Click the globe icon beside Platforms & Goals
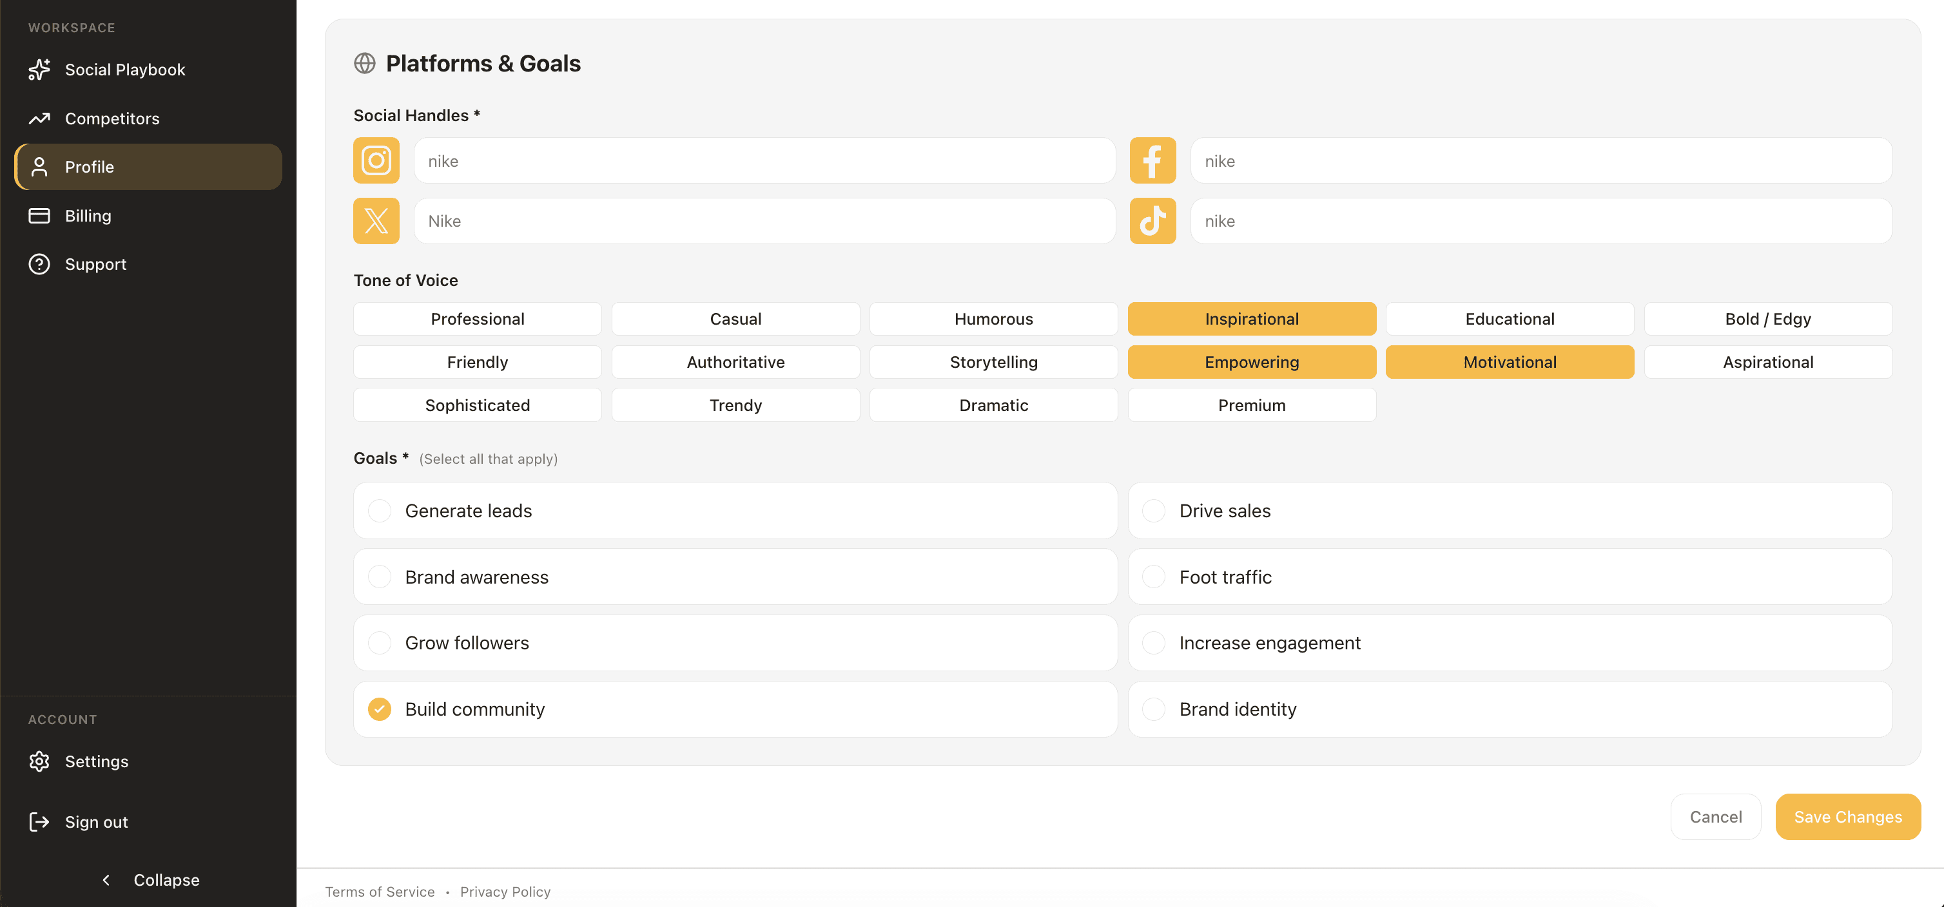This screenshot has width=1944, height=907. click(365, 63)
